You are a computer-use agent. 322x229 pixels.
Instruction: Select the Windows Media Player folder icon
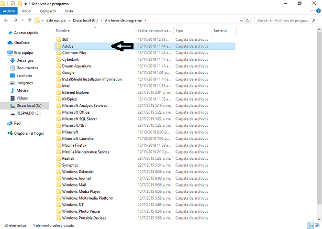tap(59, 191)
